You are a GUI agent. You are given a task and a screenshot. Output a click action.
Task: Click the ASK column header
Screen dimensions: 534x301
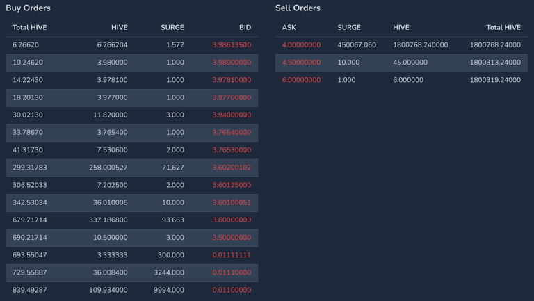289,28
